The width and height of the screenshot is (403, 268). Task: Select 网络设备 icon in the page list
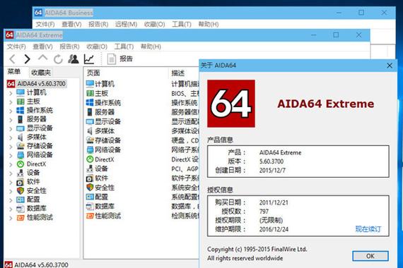coord(90,150)
